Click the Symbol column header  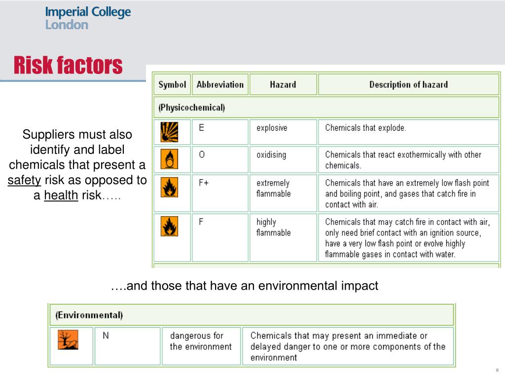click(x=172, y=84)
